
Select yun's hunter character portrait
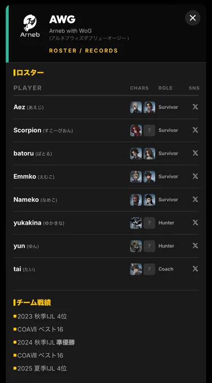point(136,246)
